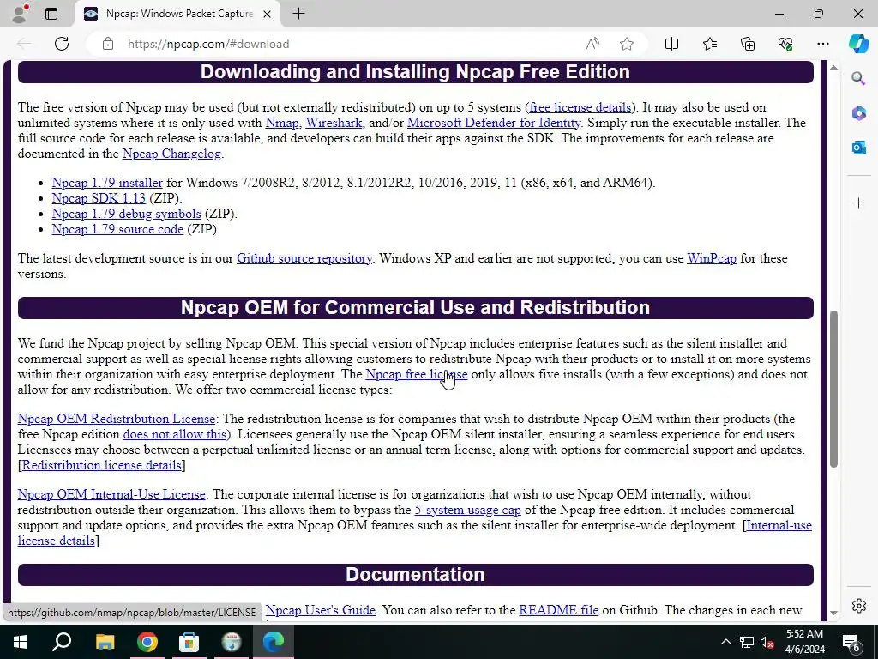
Task: Open Microsoft Store from taskbar
Action: [x=189, y=641]
